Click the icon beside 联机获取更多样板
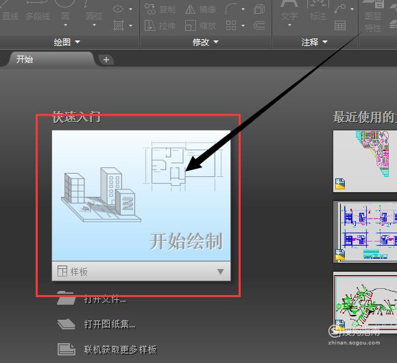The width and height of the screenshot is (397, 363). 66,349
